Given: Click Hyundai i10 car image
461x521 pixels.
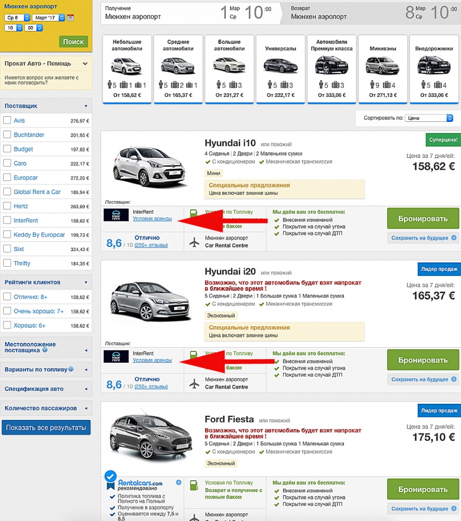Looking at the screenshot, I should tap(150, 167).
